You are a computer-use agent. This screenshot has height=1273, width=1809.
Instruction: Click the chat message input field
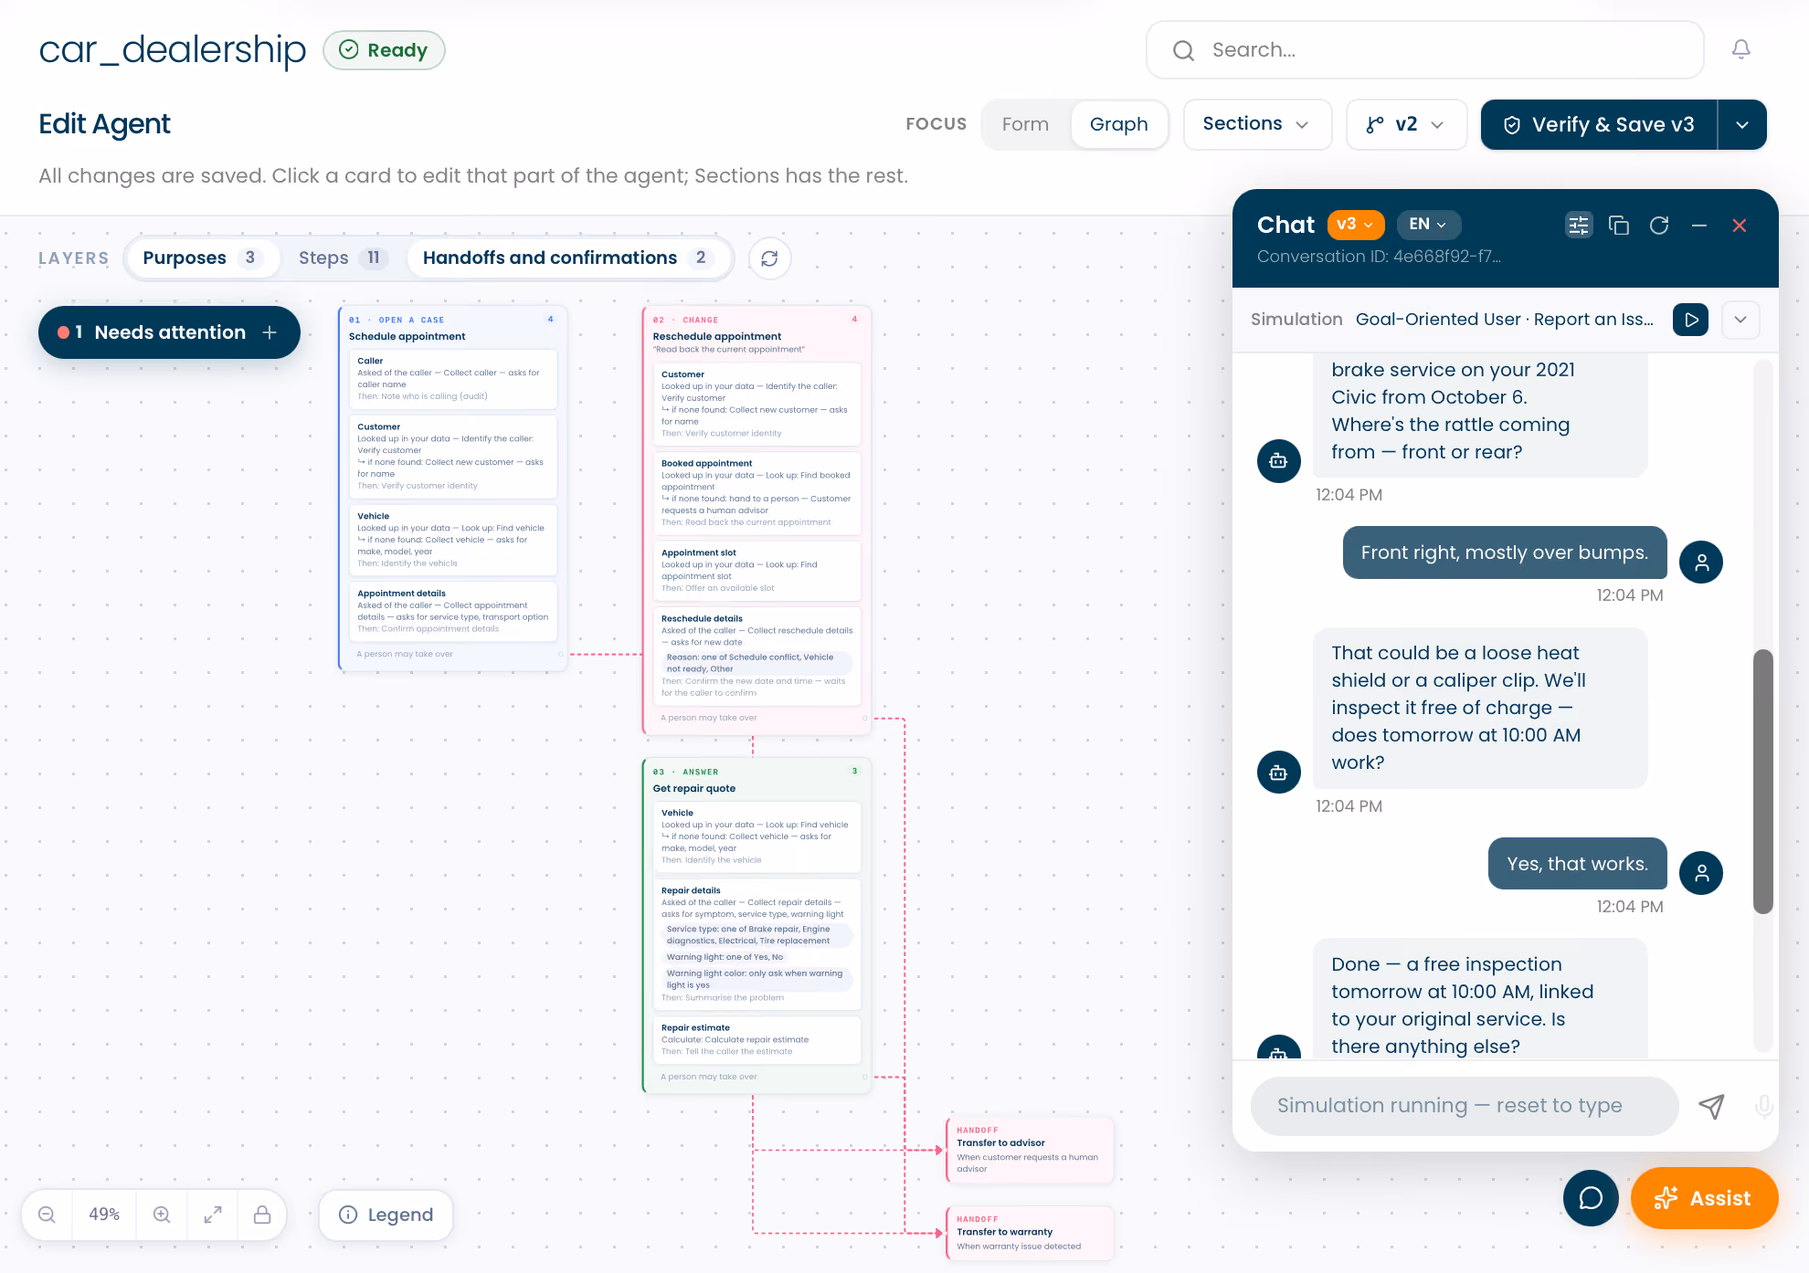(x=1465, y=1106)
